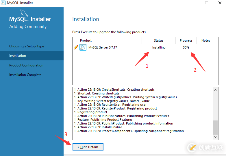226x156 pixels.
Task: Click the 'Press Execute to upgrade' instruction text
Action: (110, 32)
